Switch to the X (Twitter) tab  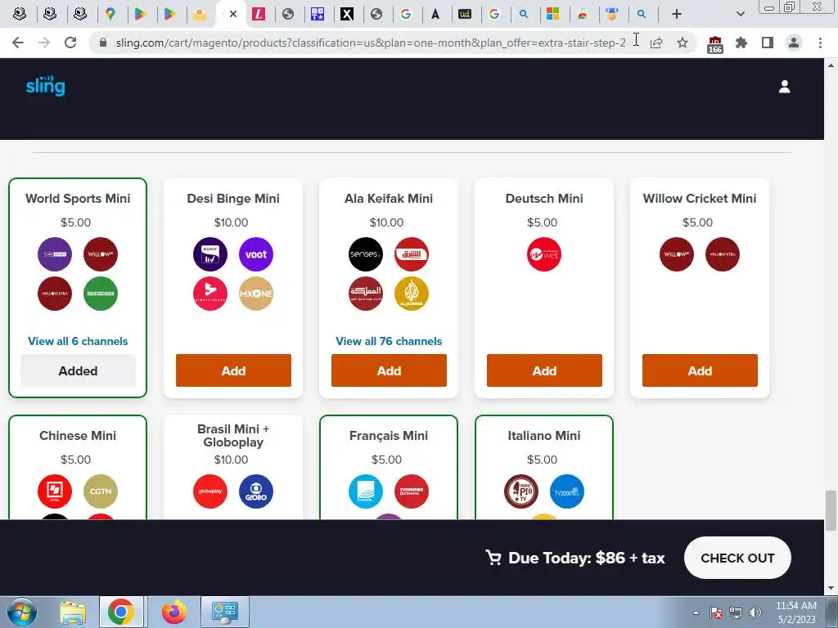(x=347, y=14)
